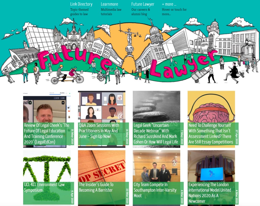This screenshot has height=206, width=260.
Task: Click the stepping stones years thumbnail
Action: (156, 107)
